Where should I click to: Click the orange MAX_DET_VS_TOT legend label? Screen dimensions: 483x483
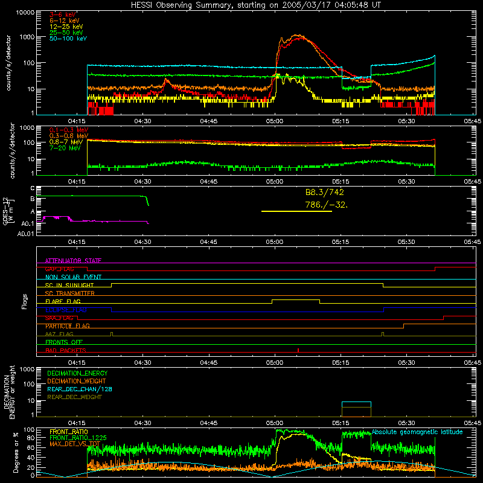point(75,444)
